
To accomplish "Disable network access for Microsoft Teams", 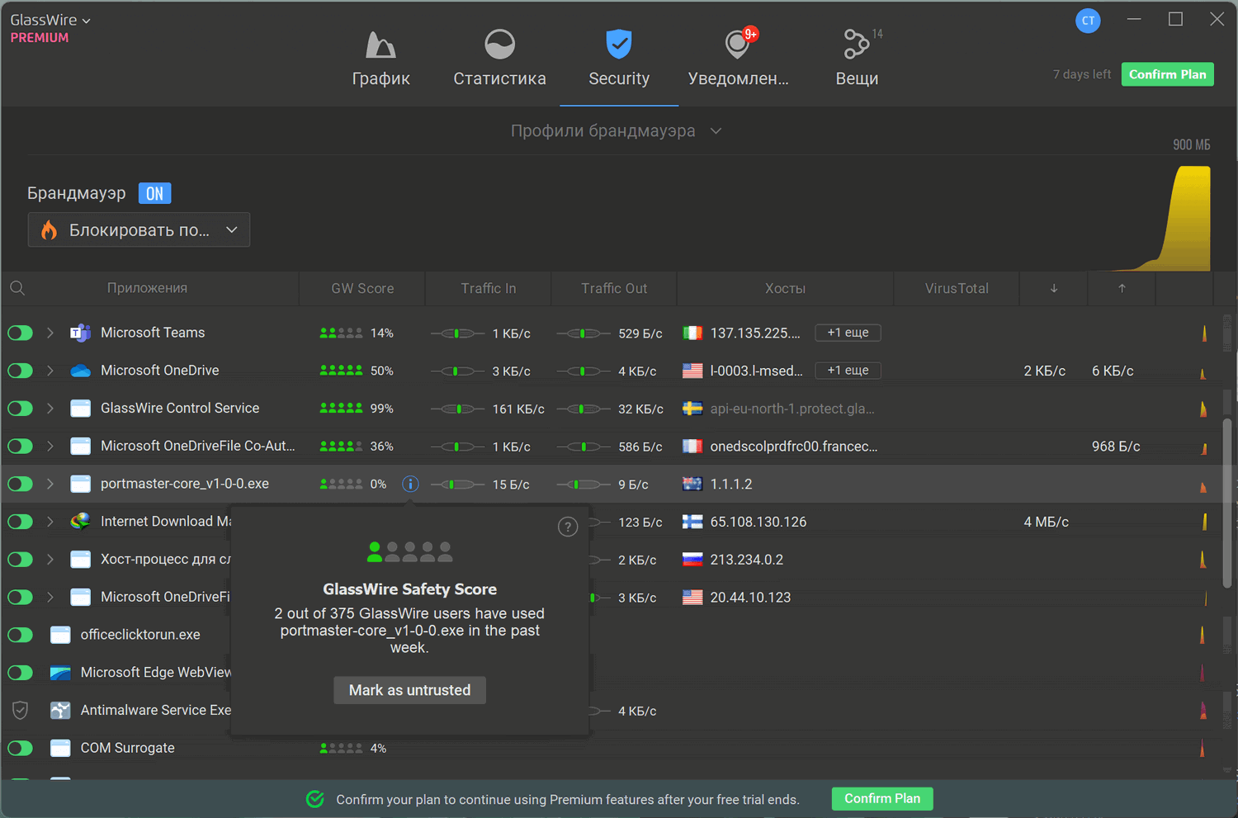I will [x=21, y=333].
